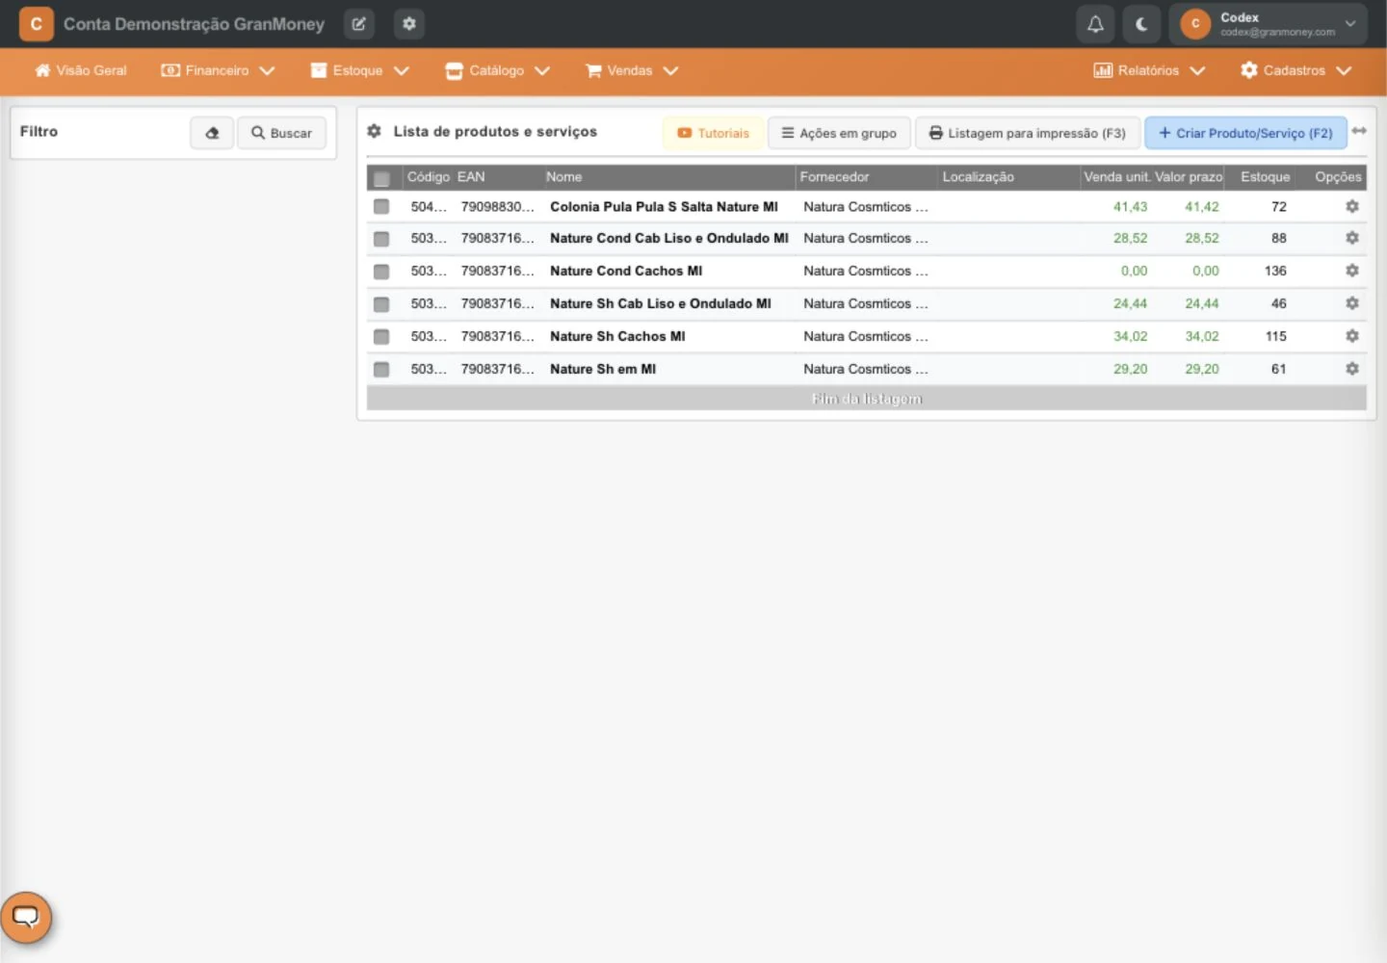Click Listagem para impressão (F3)
The width and height of the screenshot is (1387, 963).
(1028, 133)
